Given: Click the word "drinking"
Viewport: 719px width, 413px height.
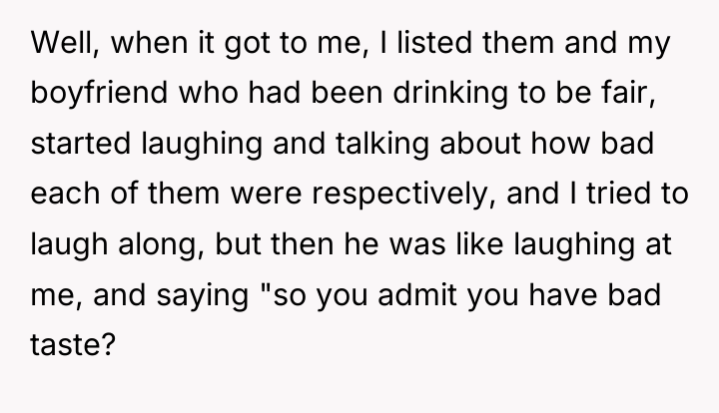Looking at the screenshot, I should [450, 93].
